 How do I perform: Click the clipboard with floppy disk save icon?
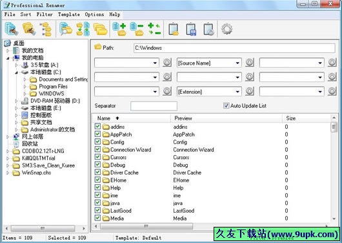point(191,29)
